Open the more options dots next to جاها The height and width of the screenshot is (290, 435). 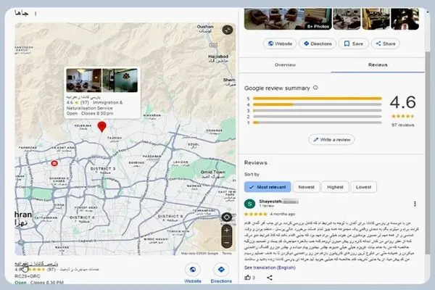(36, 13)
